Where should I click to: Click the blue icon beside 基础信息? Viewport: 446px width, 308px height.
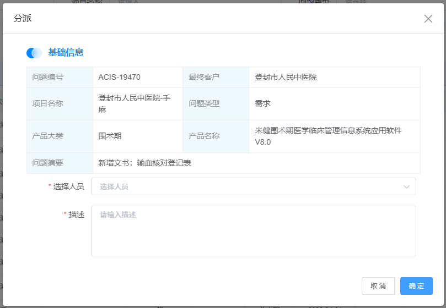click(34, 53)
